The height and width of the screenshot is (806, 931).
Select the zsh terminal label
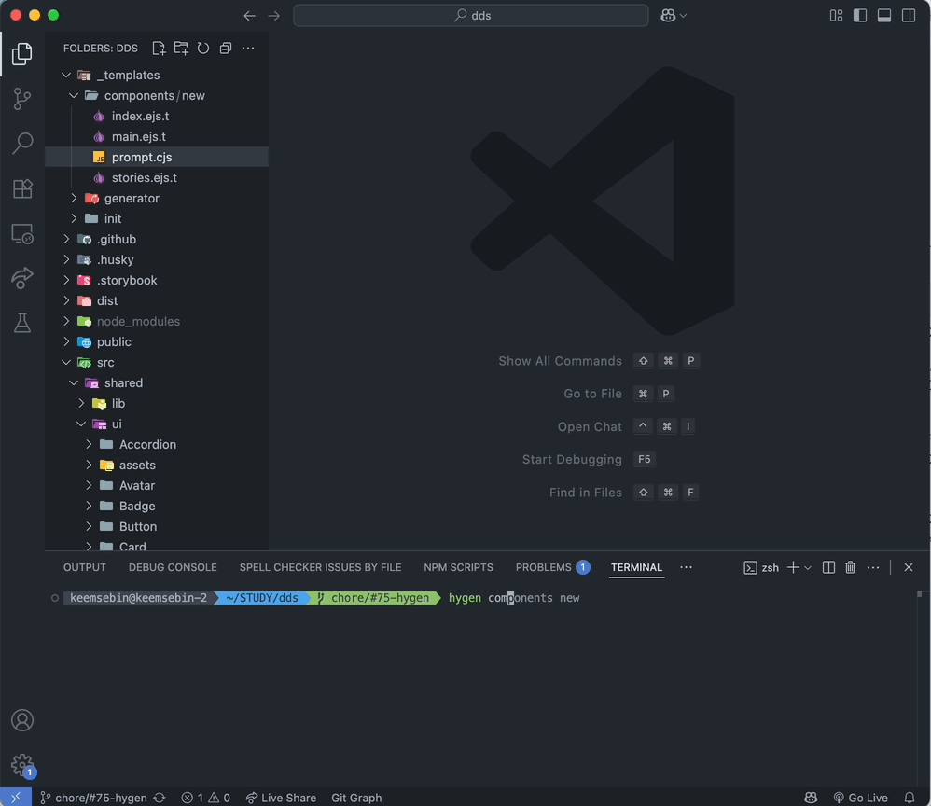(x=761, y=567)
